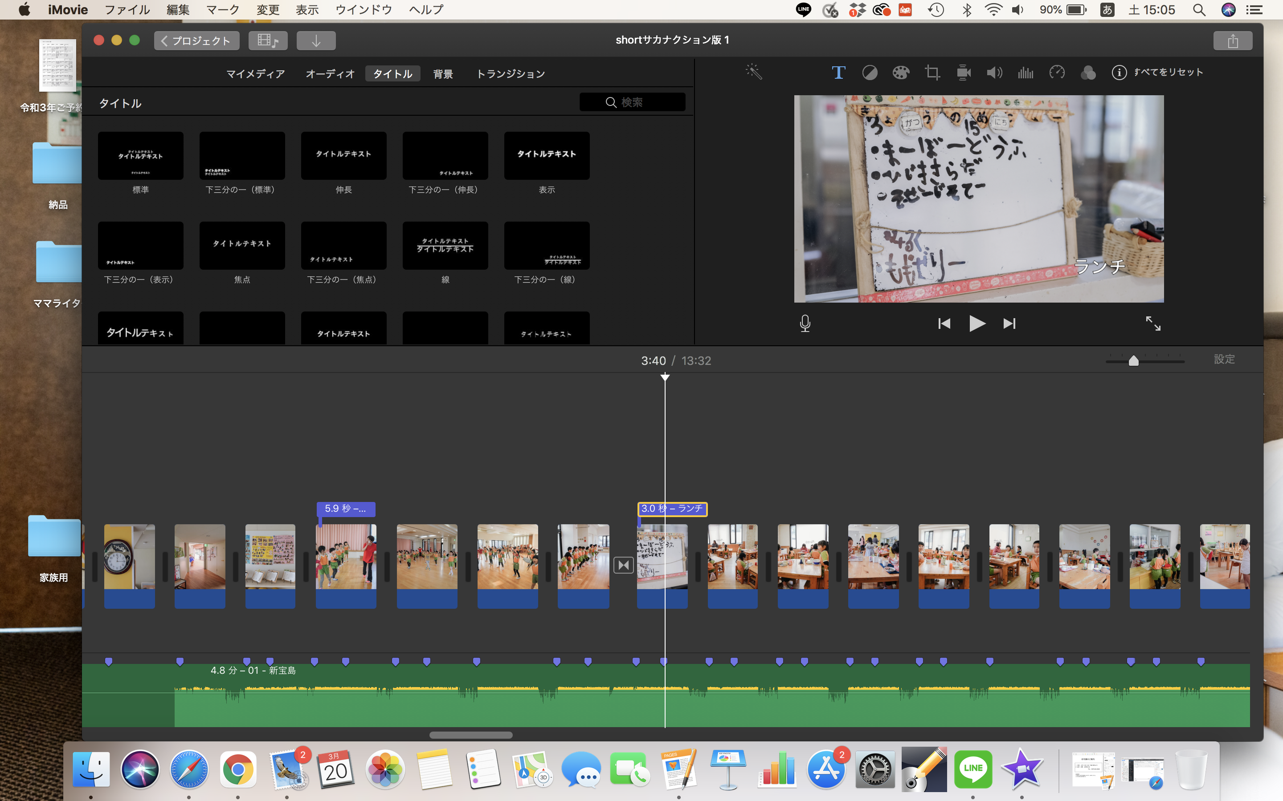Open the 変更 menu in menu bar
This screenshot has width=1283, height=801.
[268, 9]
